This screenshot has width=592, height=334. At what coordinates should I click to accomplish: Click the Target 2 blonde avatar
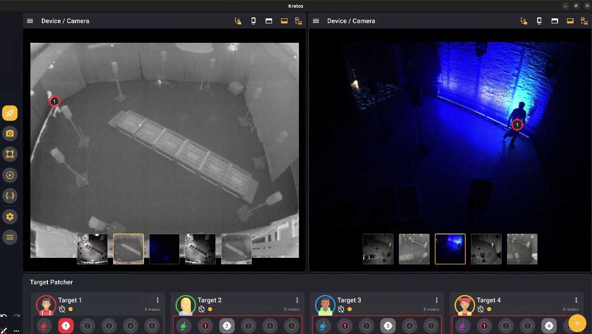coord(185,305)
